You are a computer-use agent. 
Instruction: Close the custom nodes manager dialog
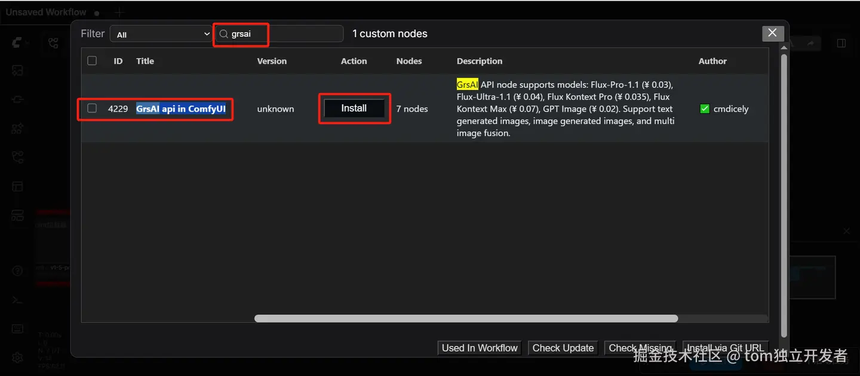pos(773,33)
